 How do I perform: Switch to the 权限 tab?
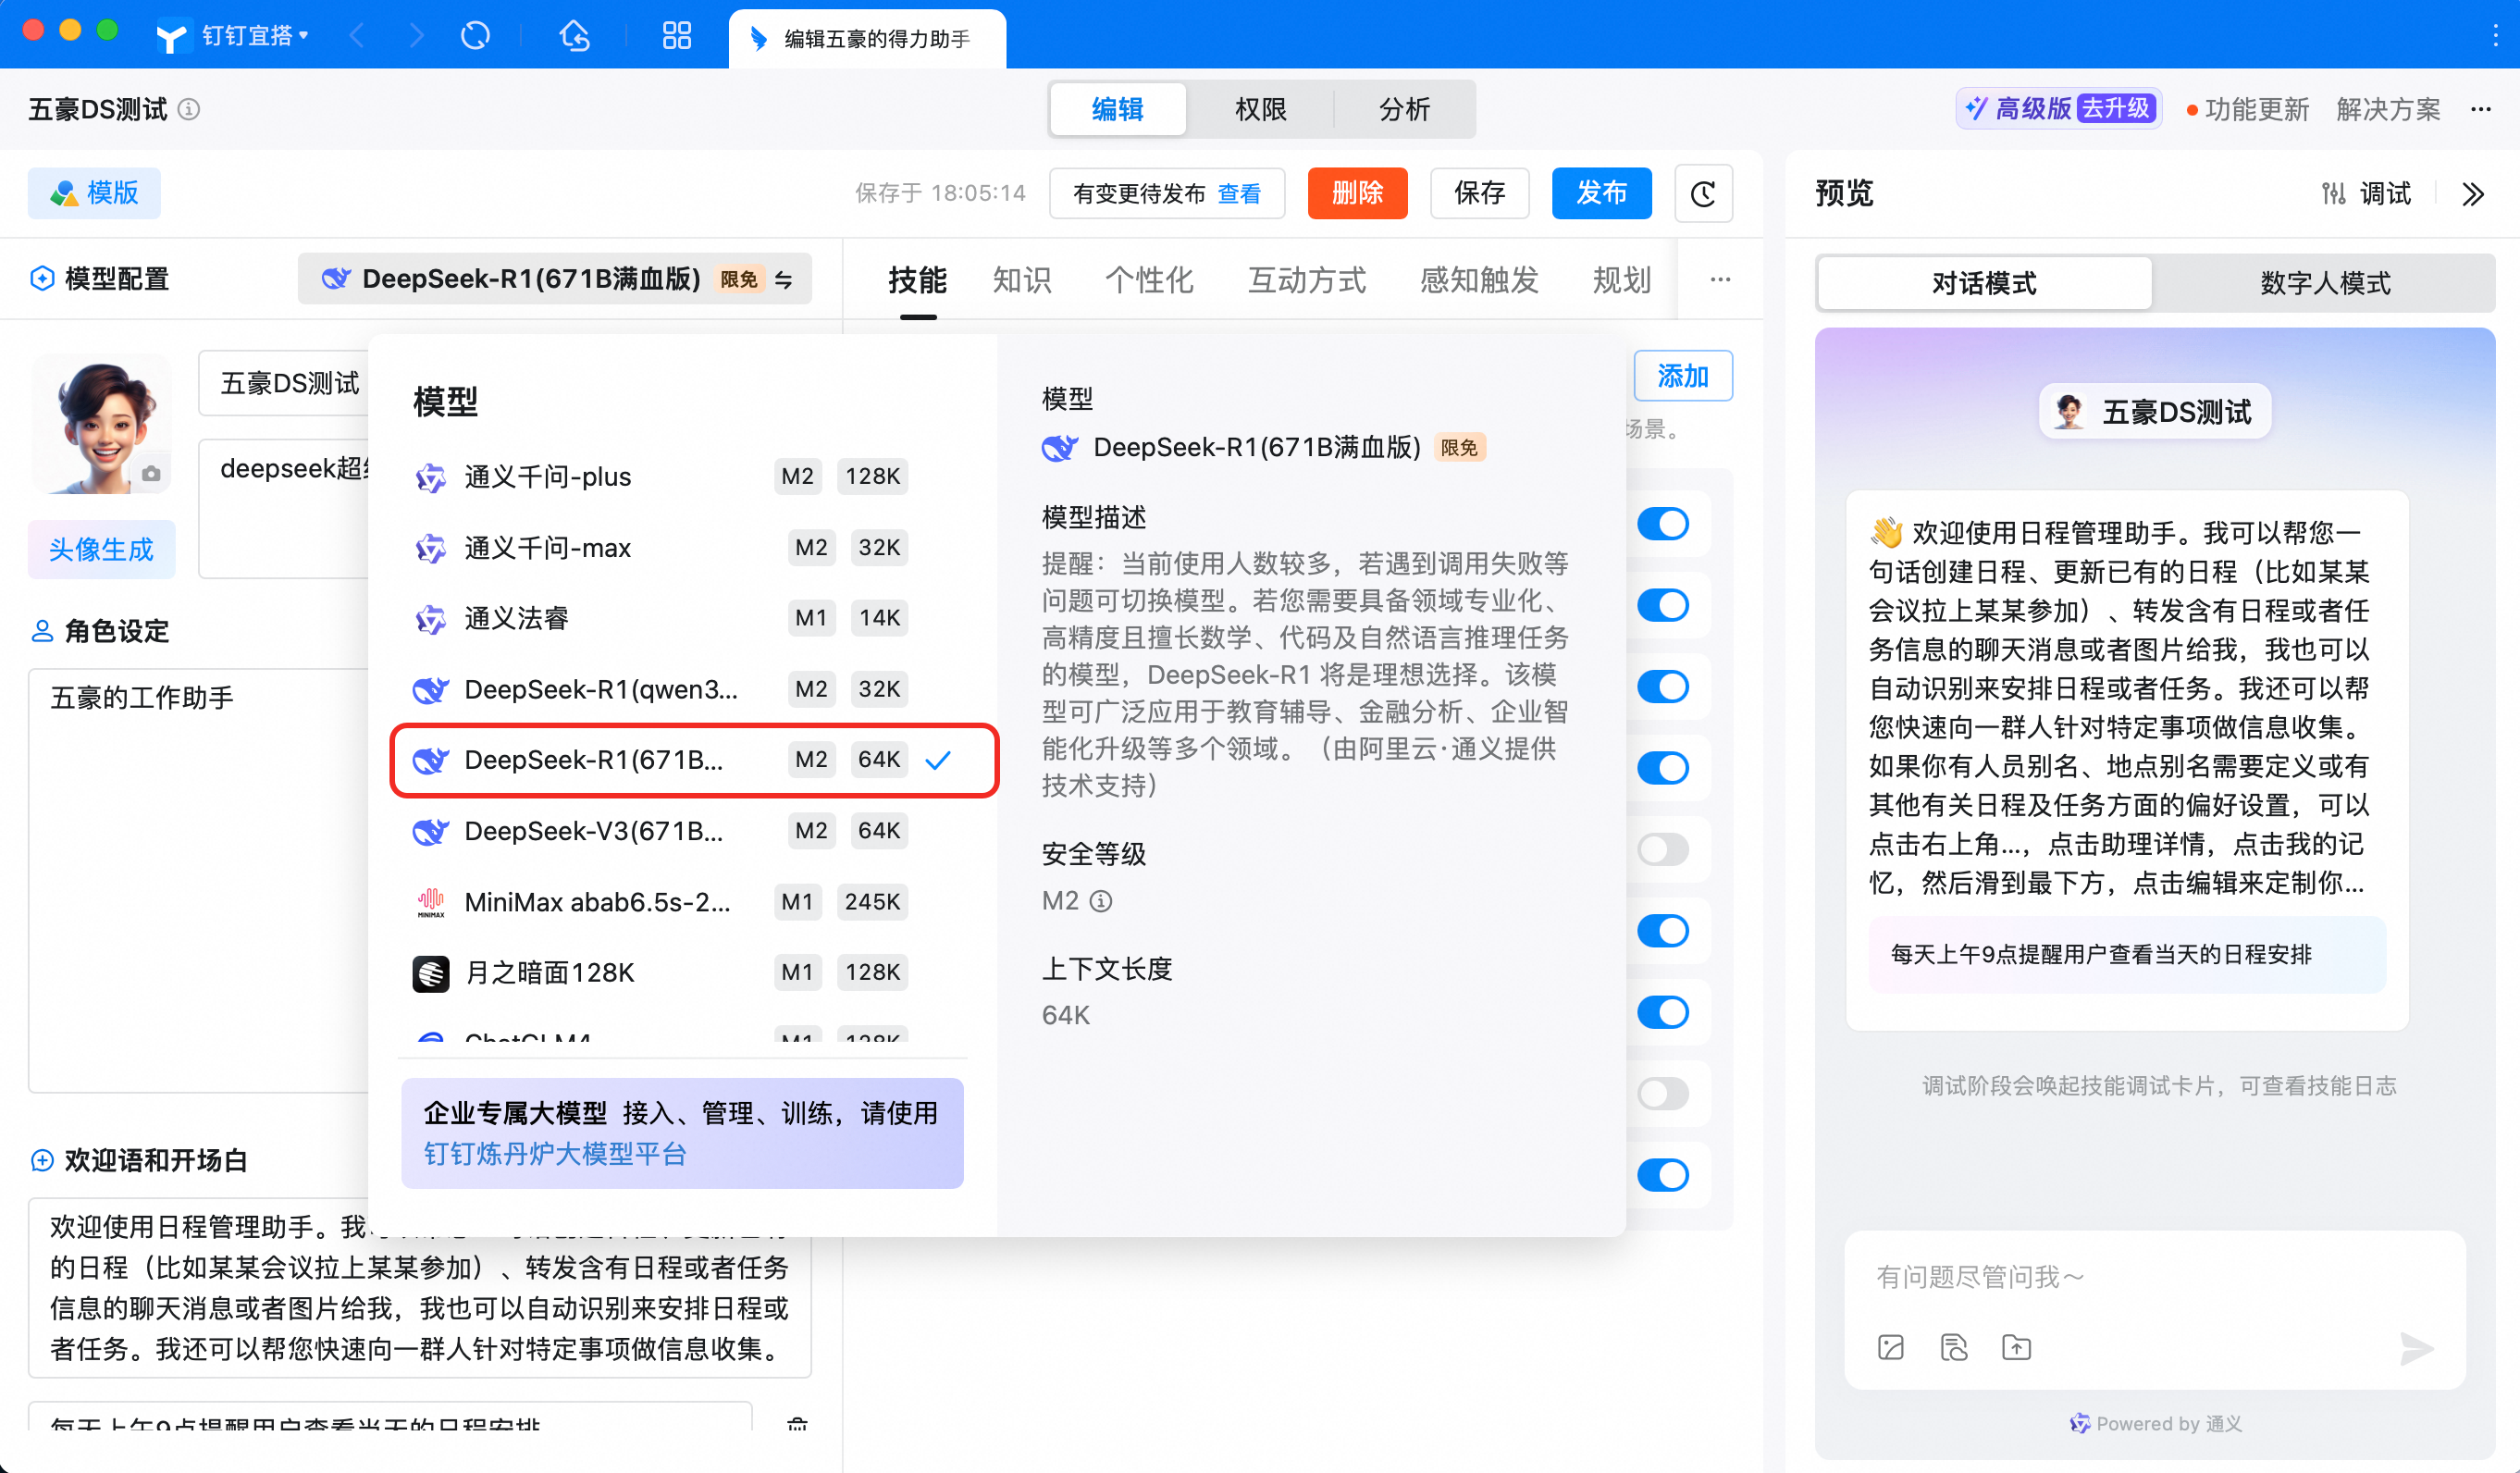click(x=1260, y=109)
